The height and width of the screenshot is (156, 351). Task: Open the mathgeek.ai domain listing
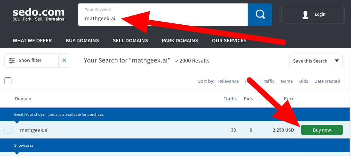tap(34, 130)
